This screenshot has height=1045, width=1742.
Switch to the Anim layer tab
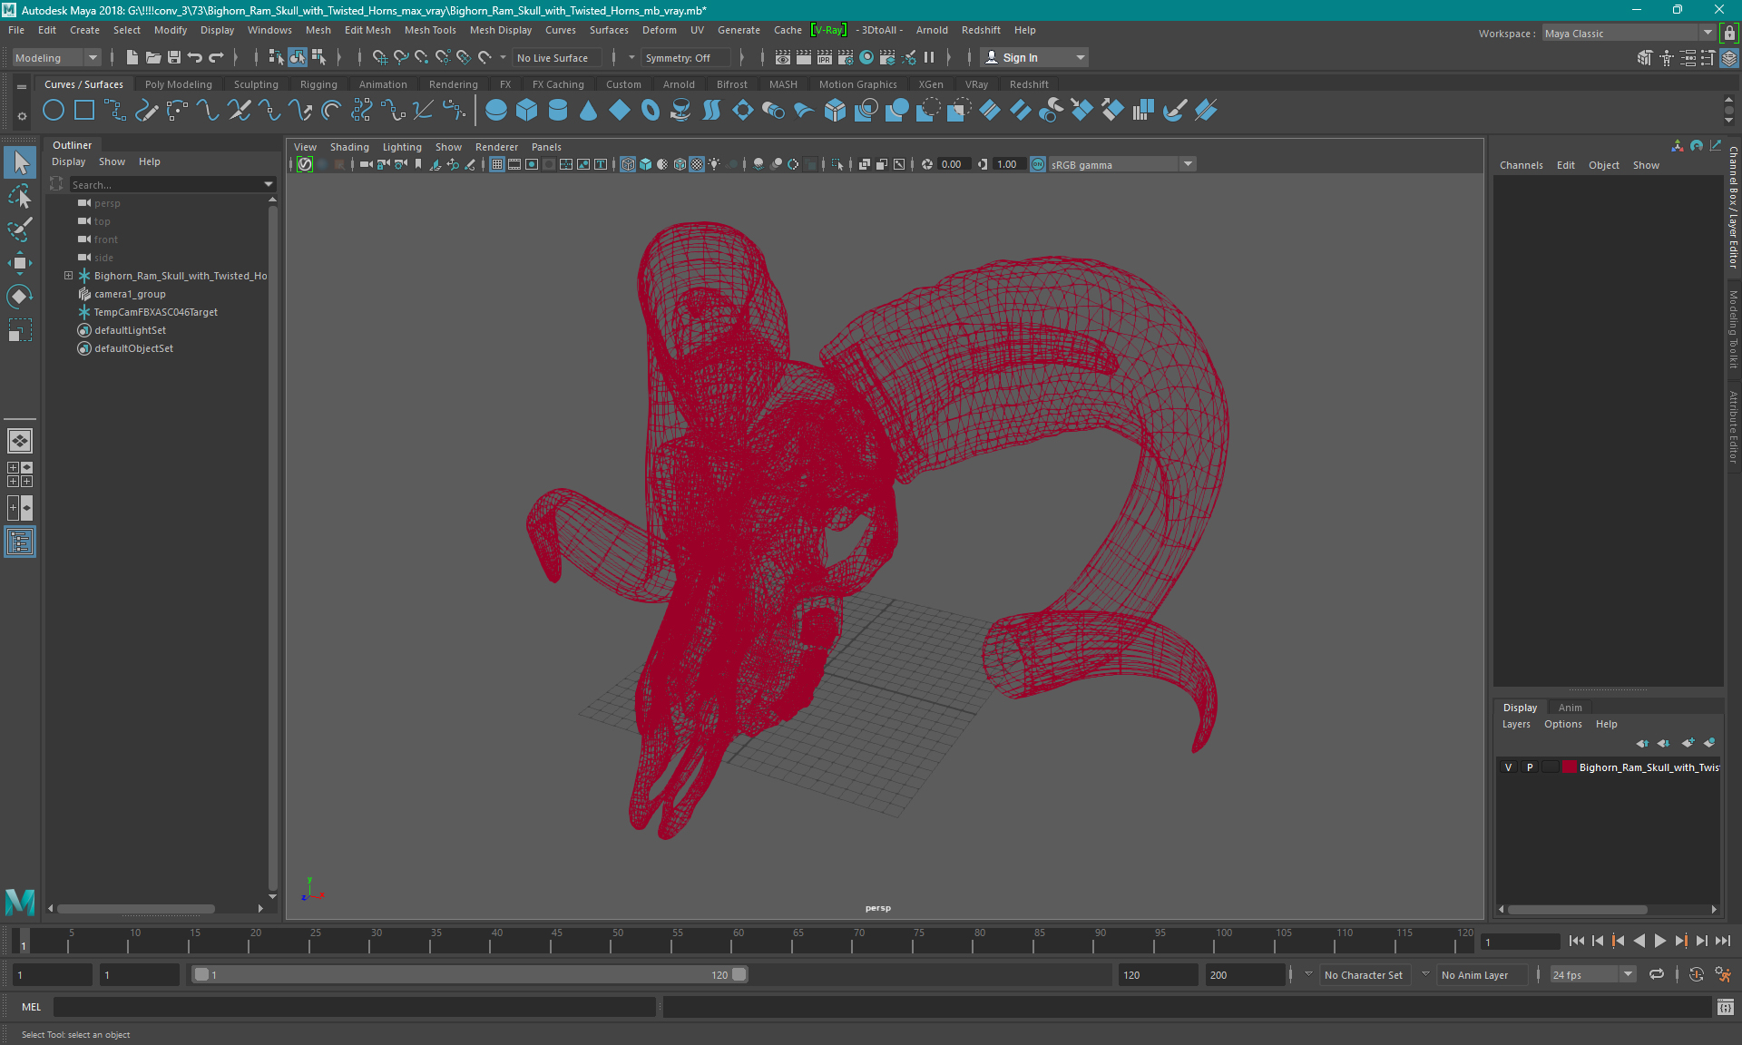click(x=1570, y=708)
